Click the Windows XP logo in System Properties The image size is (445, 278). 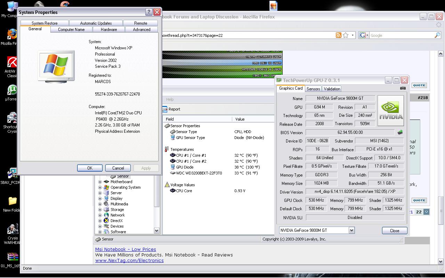coord(56,66)
